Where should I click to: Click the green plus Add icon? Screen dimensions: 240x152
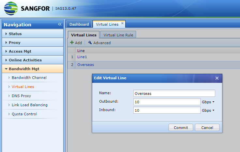pos(72,43)
